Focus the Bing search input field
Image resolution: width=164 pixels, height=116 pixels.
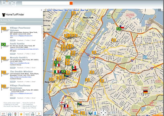coord(46,3)
